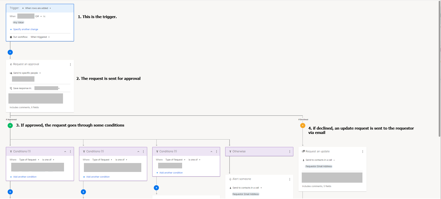
Task: Collapse the third Conditions block
Action: point(211,152)
